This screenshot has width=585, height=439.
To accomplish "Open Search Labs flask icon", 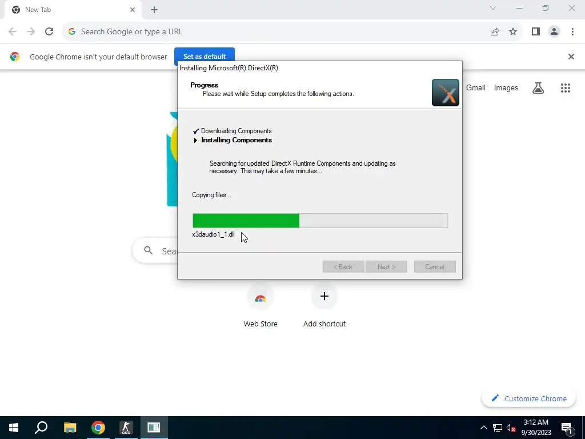I will pyautogui.click(x=538, y=87).
